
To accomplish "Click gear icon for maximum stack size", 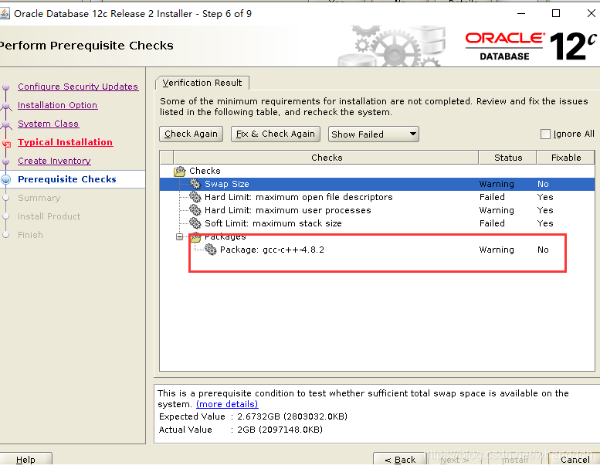I will click(195, 223).
